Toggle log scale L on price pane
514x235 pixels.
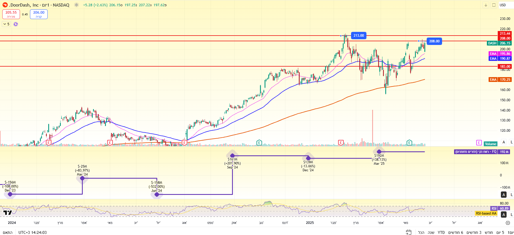511,142
